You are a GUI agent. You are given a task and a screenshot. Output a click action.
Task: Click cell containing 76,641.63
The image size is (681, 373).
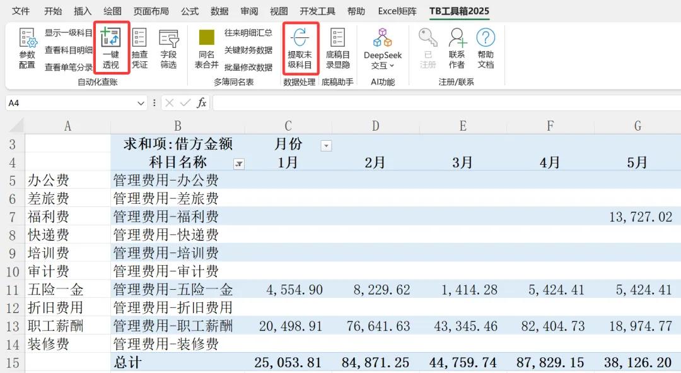pyautogui.click(x=376, y=326)
